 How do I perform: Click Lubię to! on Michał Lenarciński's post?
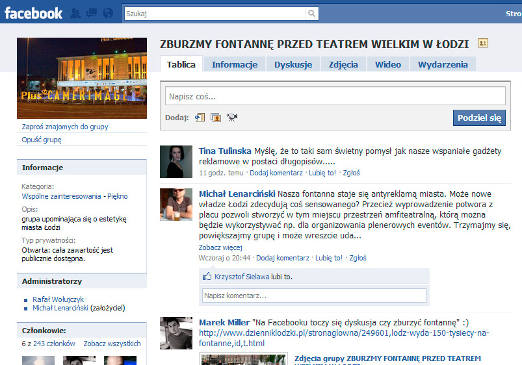[328, 258]
